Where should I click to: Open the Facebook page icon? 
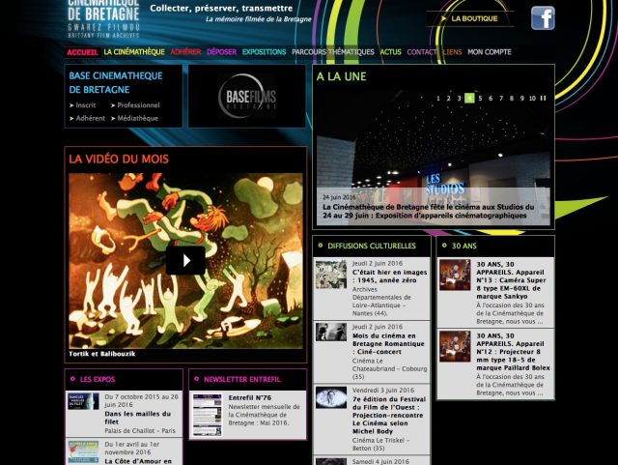pyautogui.click(x=543, y=18)
